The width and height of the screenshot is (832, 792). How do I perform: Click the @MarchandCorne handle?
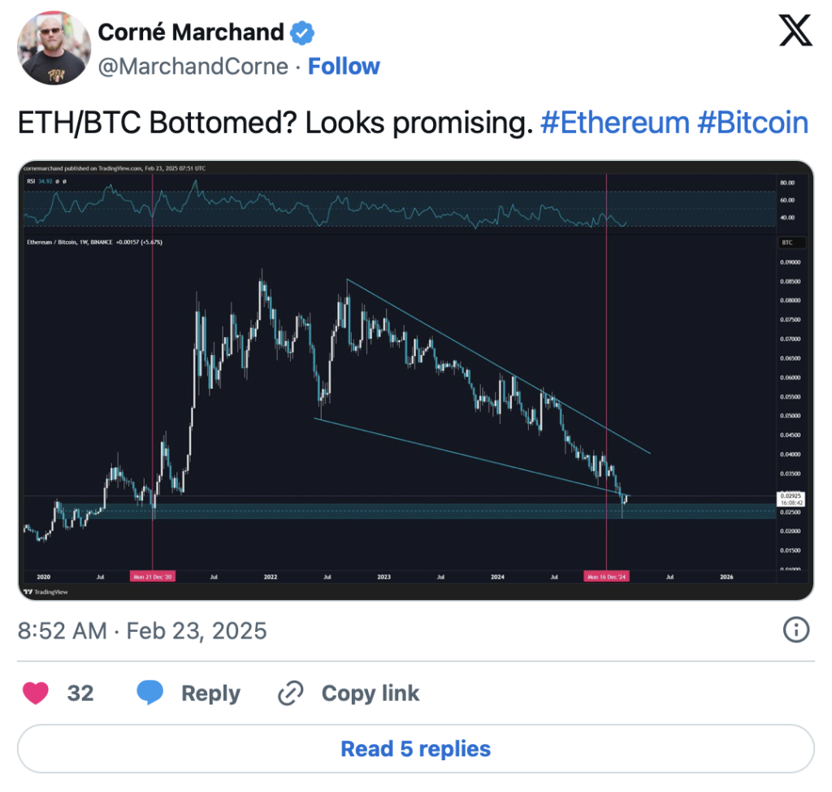[x=193, y=67]
